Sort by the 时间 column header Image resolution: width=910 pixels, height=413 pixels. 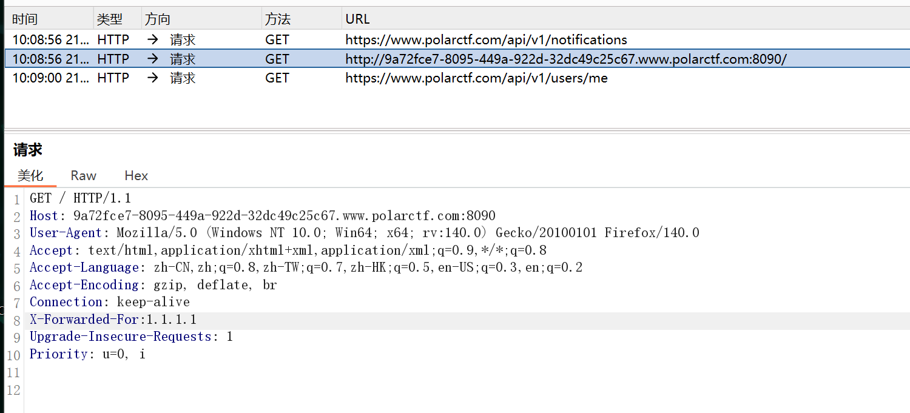click(x=24, y=19)
